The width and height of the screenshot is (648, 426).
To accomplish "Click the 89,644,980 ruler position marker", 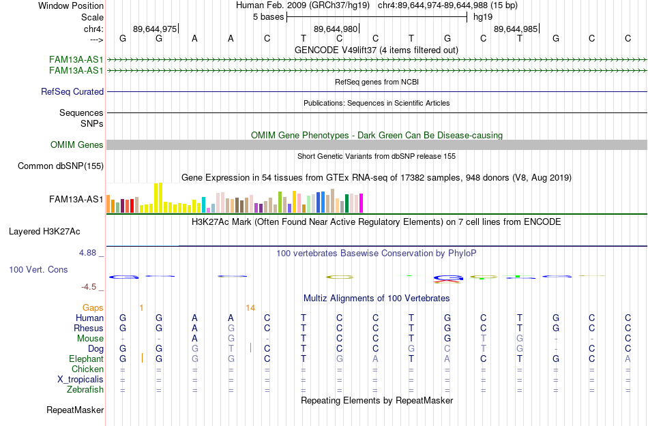I will tap(336, 29).
